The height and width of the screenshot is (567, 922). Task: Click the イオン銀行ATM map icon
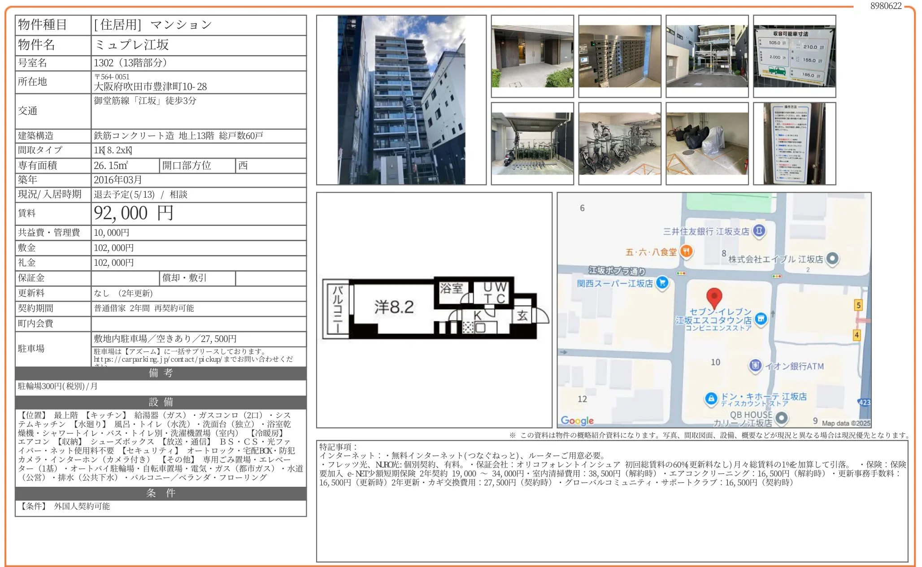point(755,366)
